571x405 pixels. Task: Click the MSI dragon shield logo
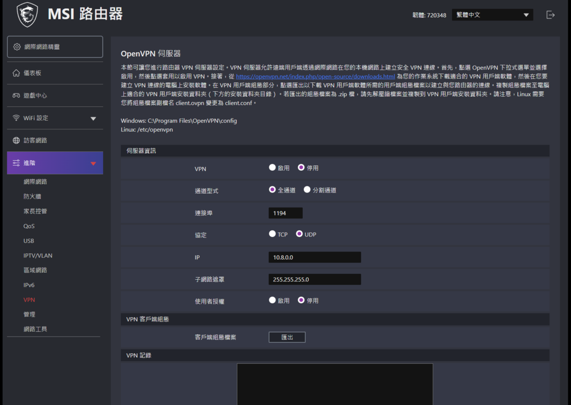[27, 15]
